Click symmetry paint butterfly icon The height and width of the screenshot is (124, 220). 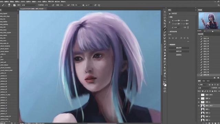[x=99, y=5]
